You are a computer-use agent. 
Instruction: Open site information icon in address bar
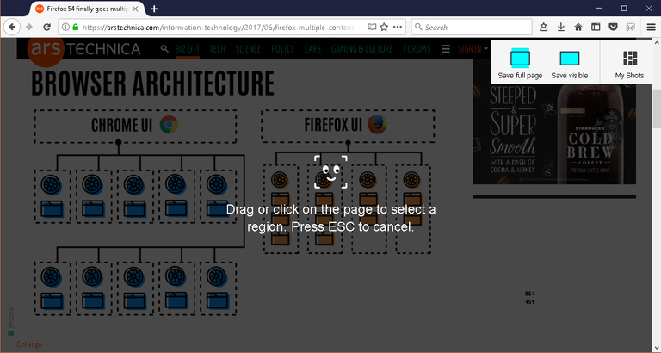pos(65,28)
